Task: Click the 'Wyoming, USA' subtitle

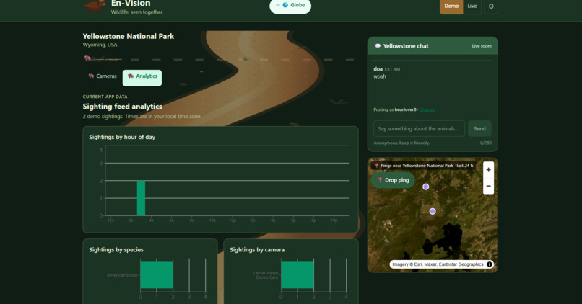Action: (100, 45)
